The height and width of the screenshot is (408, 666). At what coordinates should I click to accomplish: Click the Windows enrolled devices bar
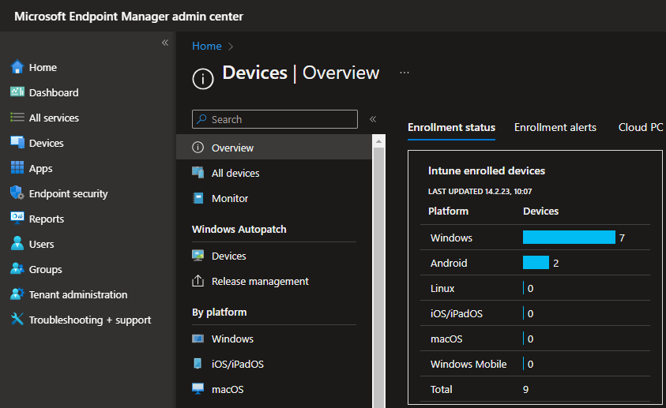[569, 238]
